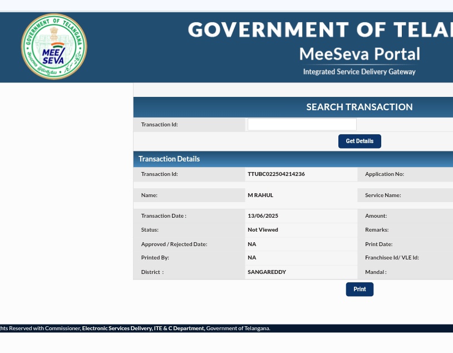
Task: Click the SEARCH TRANSACTION heading
Action: click(x=359, y=107)
